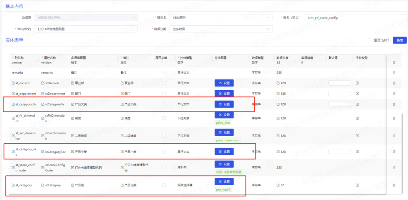Edit the 二级维度 multilingual config icon
The image size is (408, 200).
pyautogui.click(x=73, y=136)
